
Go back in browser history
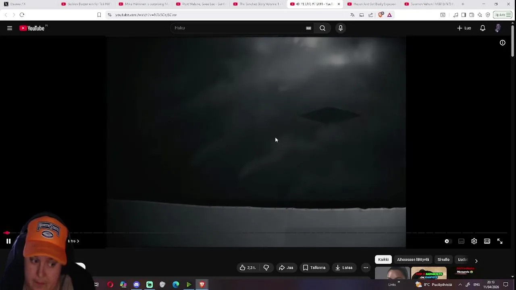(x=6, y=15)
